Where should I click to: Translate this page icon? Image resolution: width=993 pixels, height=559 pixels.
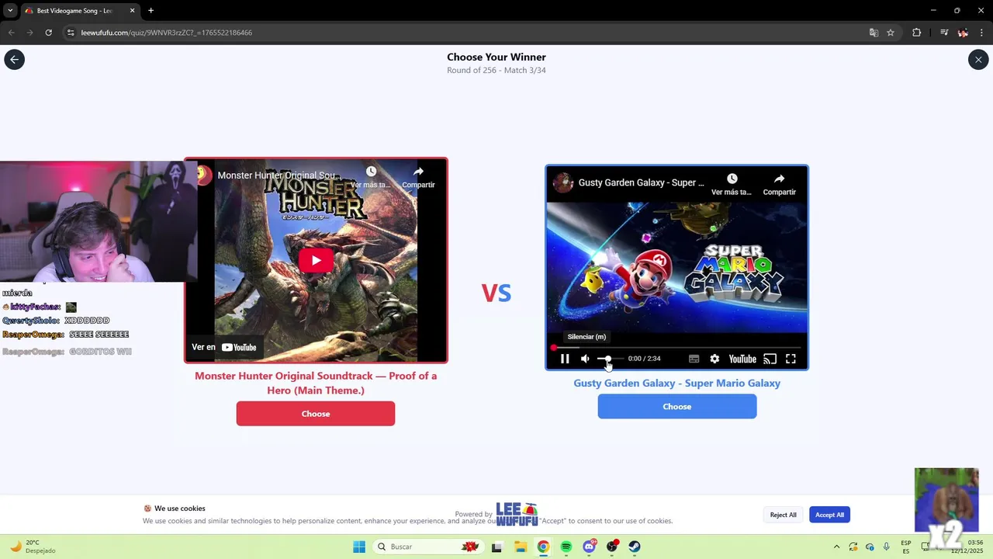coord(874,33)
